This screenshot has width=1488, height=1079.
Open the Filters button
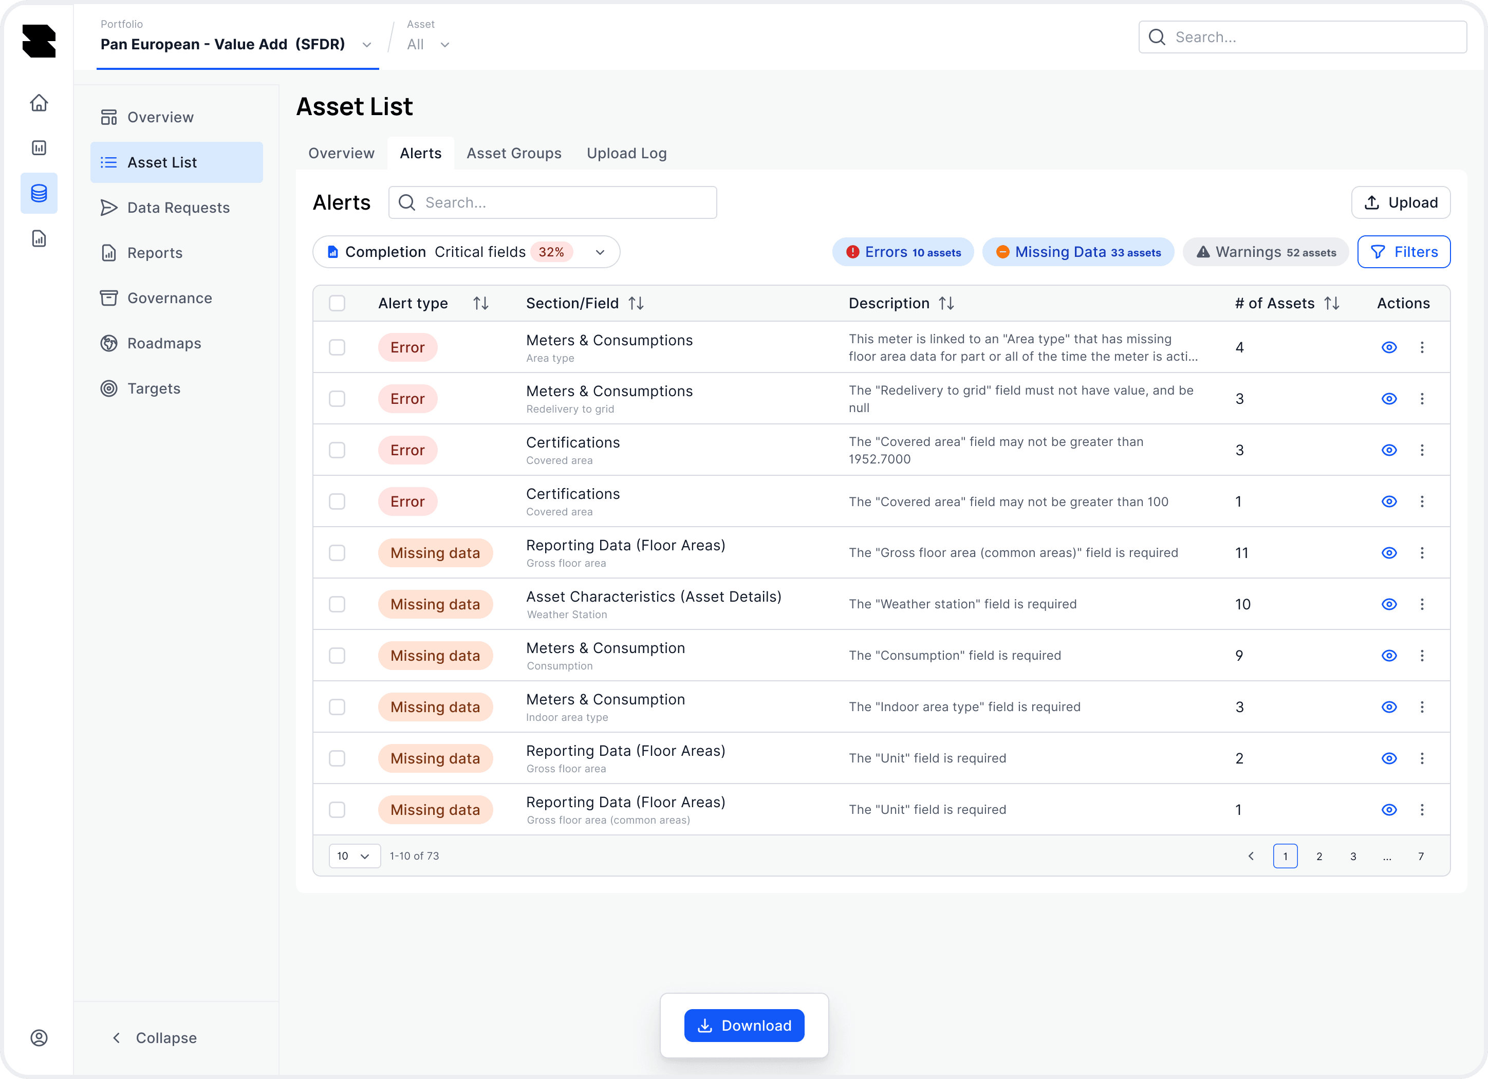1404,252
